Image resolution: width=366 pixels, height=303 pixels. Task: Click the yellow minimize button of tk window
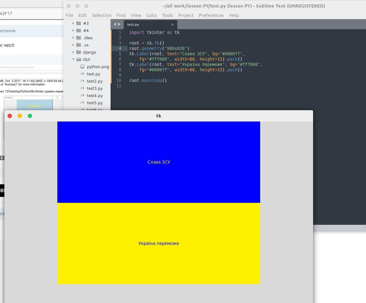point(20,116)
